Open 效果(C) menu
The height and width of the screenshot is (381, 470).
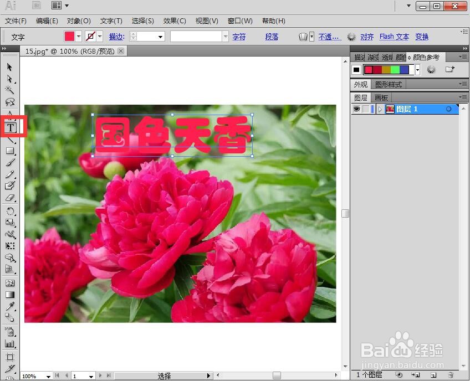pos(175,21)
